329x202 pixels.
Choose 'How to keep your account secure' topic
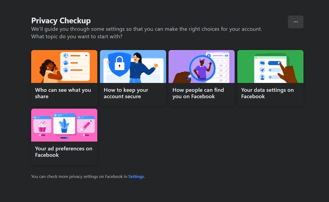point(126,93)
